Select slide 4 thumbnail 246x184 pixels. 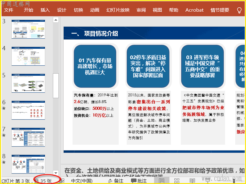click(28, 56)
